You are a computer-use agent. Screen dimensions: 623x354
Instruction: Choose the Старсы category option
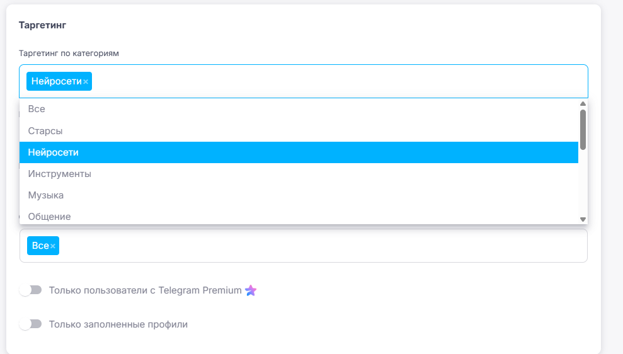pyautogui.click(x=45, y=130)
